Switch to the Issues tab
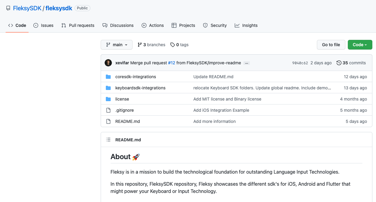The height and width of the screenshot is (202, 376). [43, 25]
